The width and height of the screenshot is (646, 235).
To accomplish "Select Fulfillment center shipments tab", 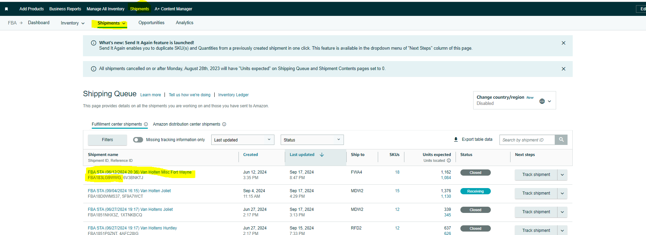I will [117, 124].
